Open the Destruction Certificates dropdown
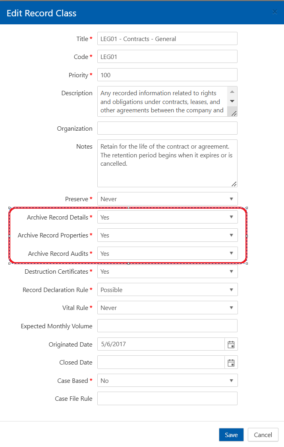The width and height of the screenshot is (284, 447). pyautogui.click(x=167, y=271)
